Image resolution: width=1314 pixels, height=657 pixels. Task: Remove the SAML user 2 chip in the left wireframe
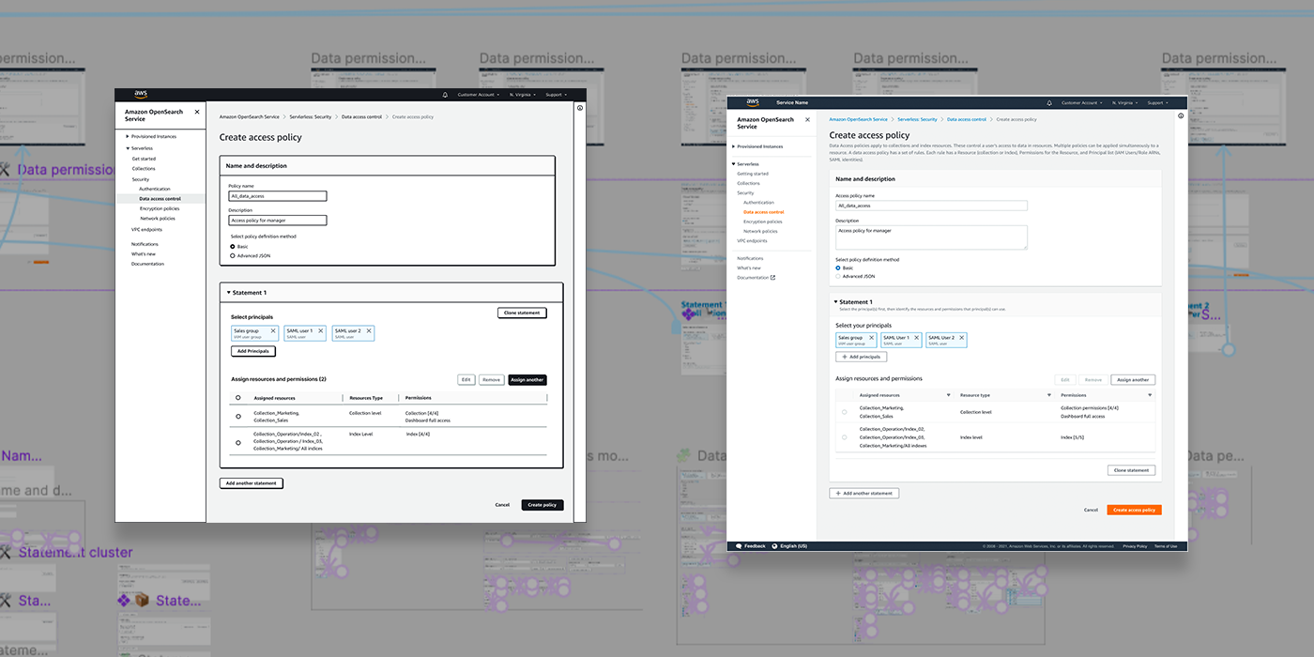[369, 330]
